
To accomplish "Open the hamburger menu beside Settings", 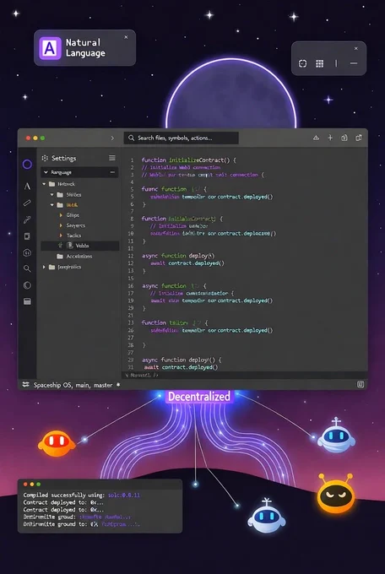I will point(112,158).
